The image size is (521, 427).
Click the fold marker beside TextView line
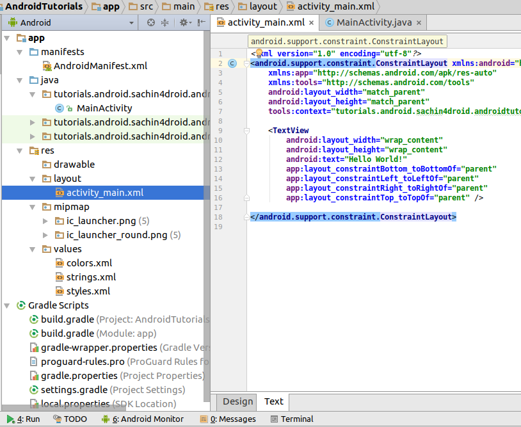(x=246, y=131)
